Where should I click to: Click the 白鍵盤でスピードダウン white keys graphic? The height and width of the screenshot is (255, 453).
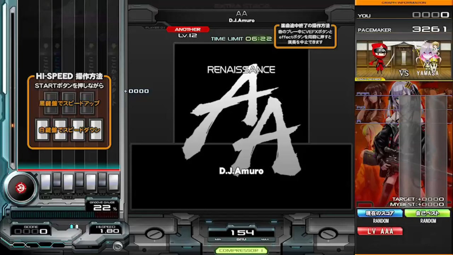click(69, 130)
